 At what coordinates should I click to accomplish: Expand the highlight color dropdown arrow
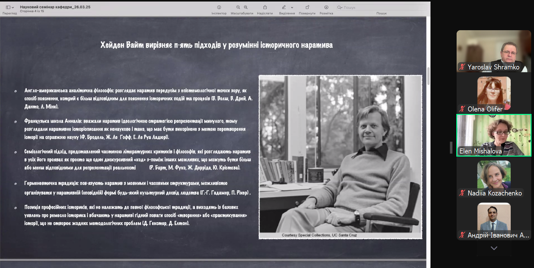292,7
